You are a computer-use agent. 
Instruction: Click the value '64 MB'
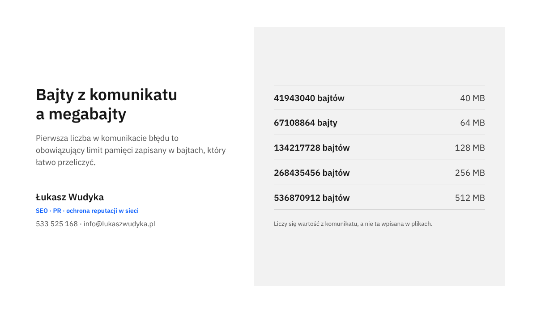click(x=473, y=123)
